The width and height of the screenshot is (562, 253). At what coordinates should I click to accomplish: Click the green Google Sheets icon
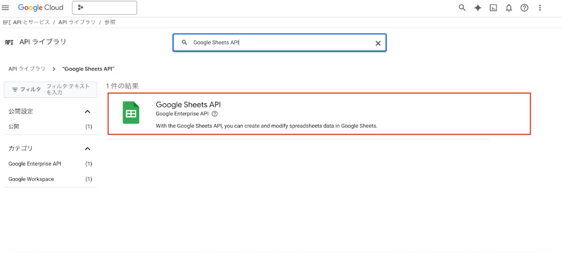(131, 113)
